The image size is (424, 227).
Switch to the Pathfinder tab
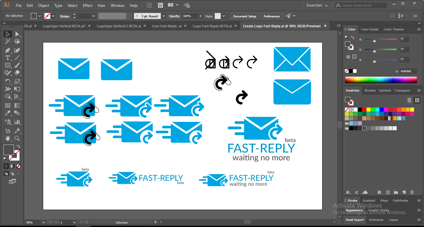click(x=400, y=201)
